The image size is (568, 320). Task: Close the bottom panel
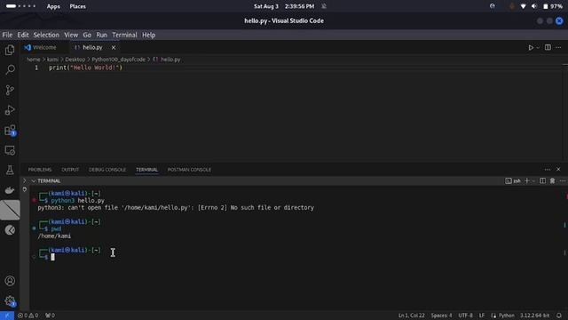558,170
